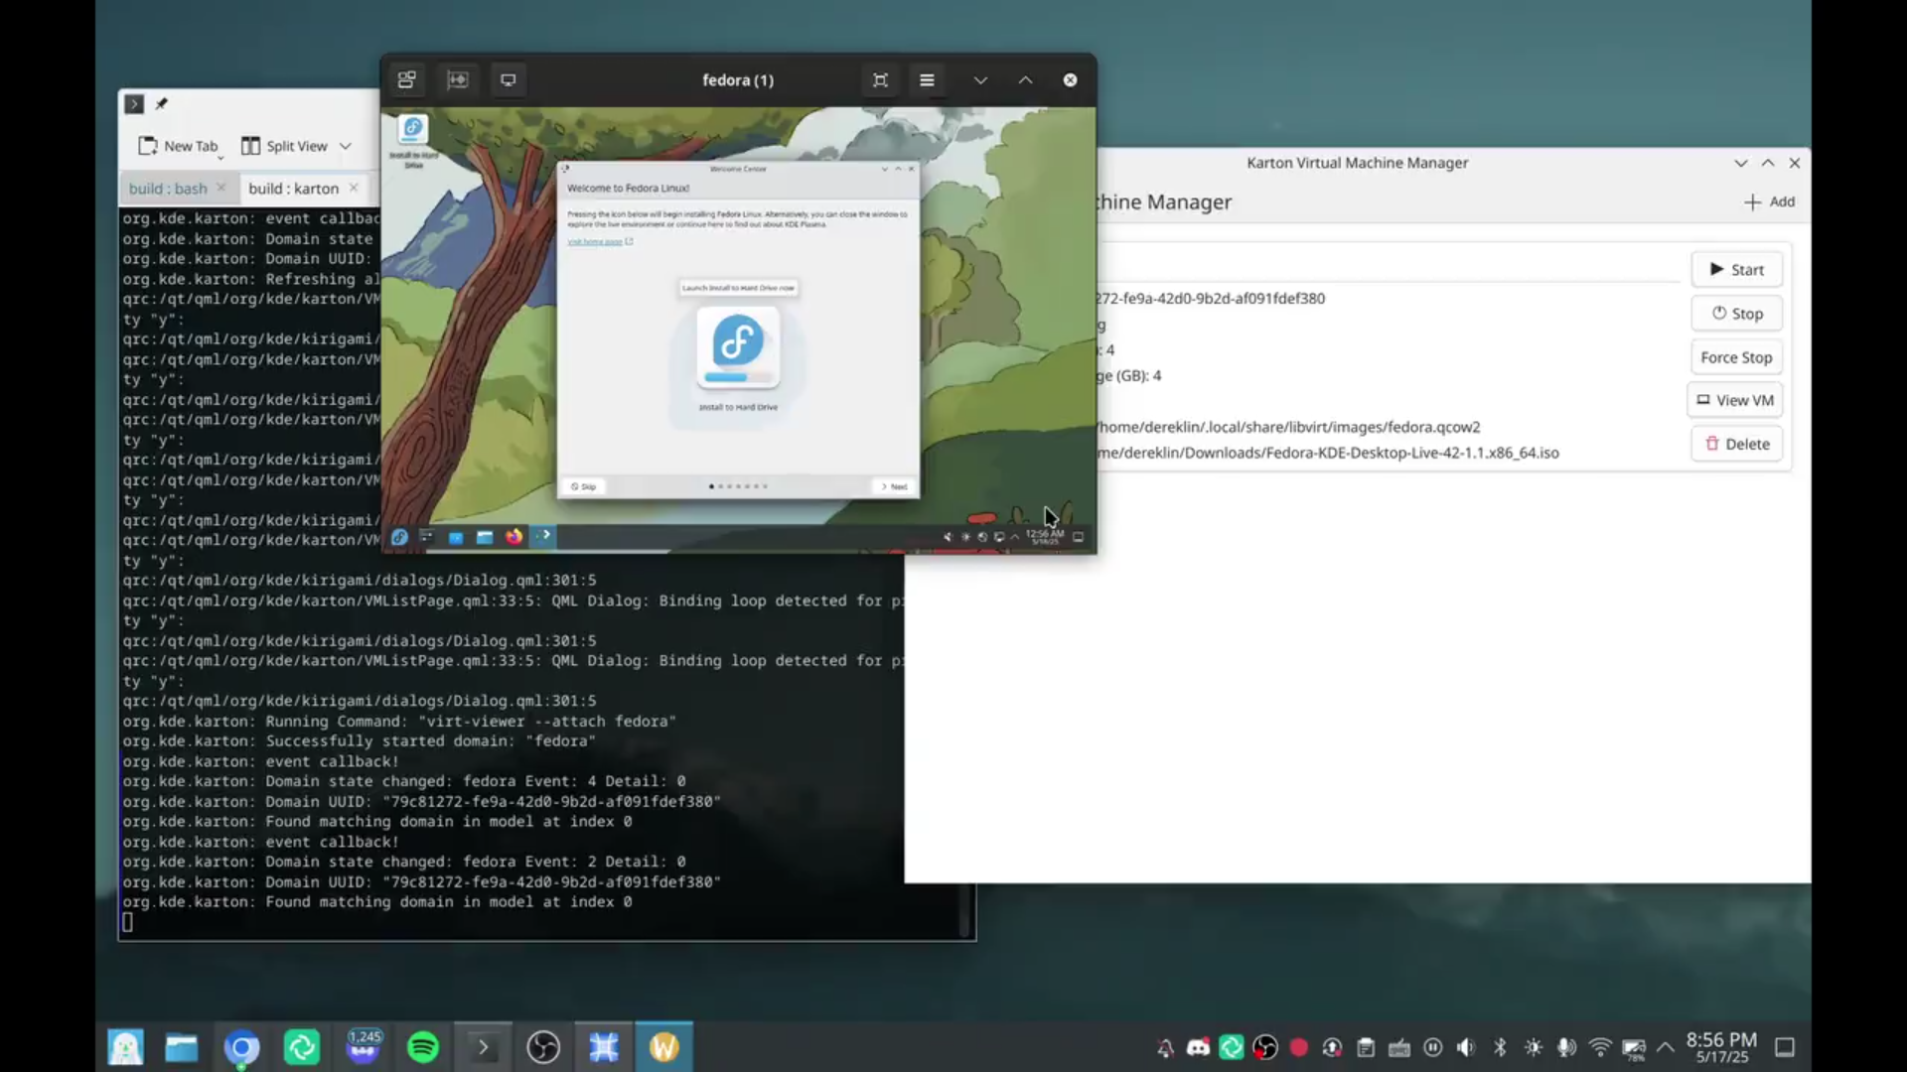Delete the fedora virtual machine

[1736, 444]
